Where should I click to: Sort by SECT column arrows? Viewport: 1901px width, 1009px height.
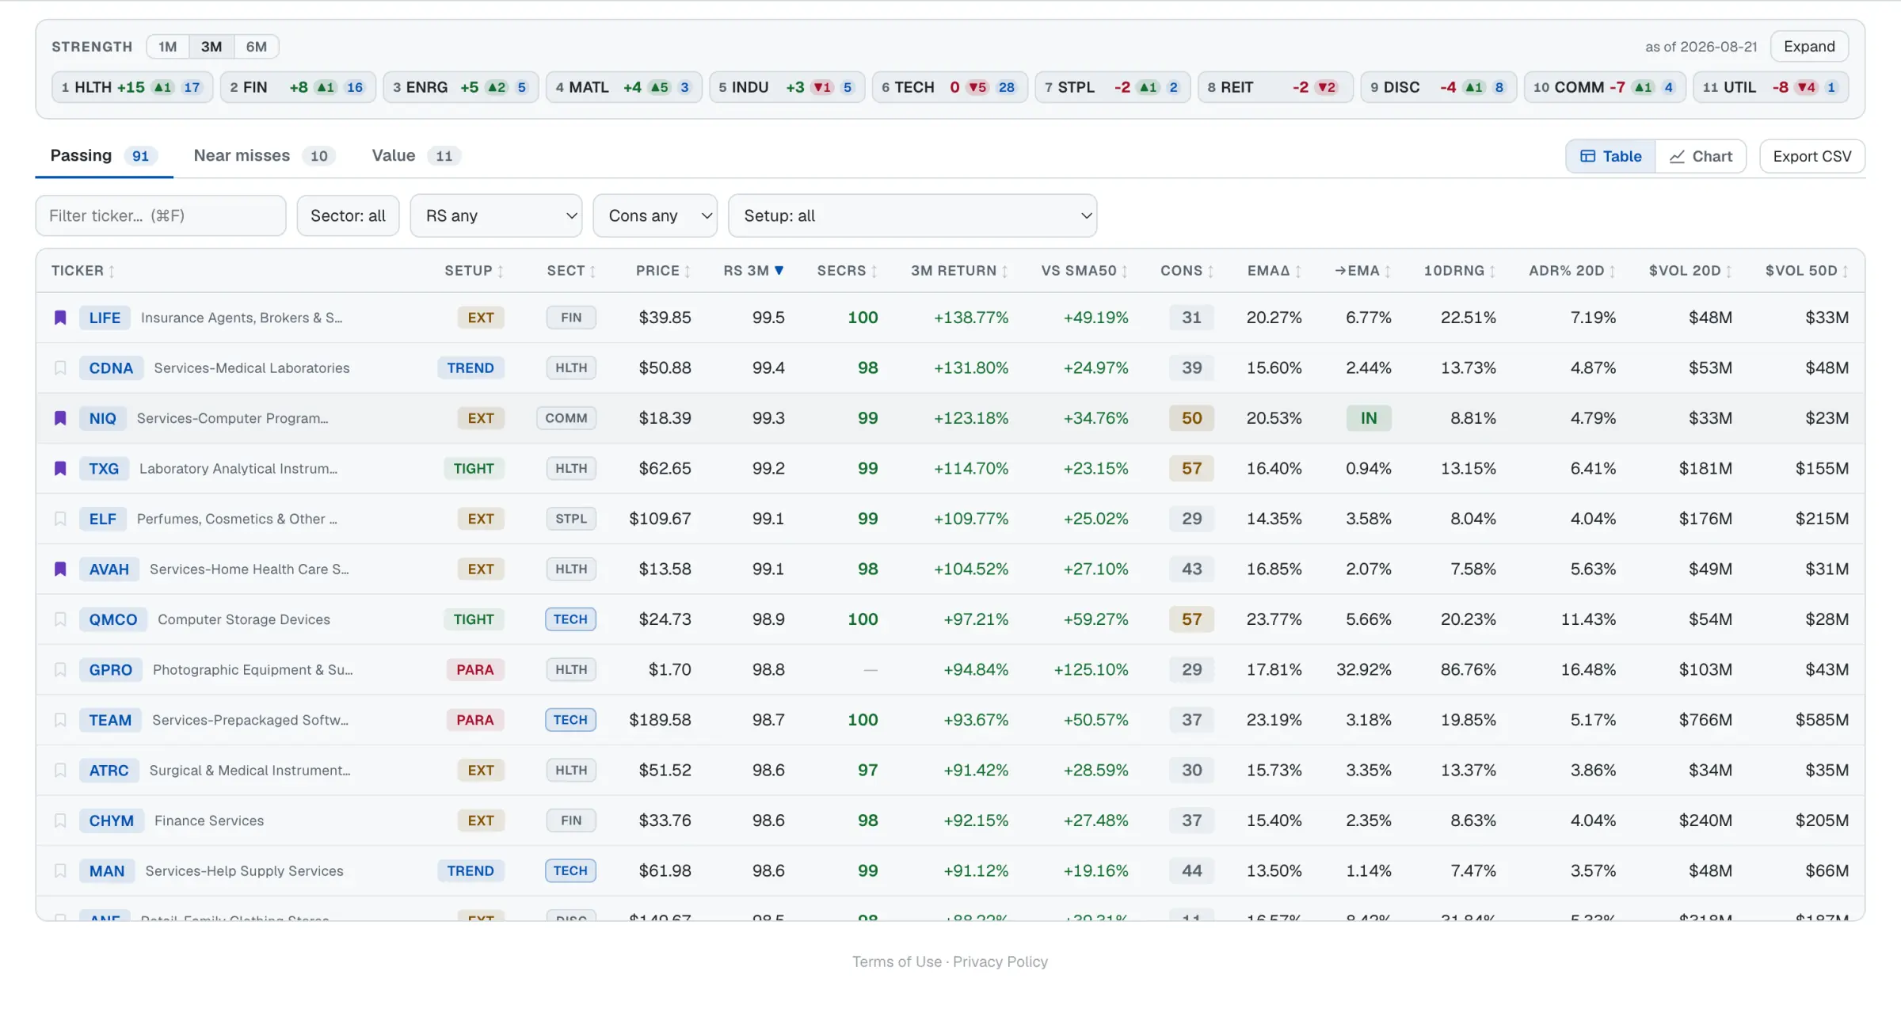[x=592, y=271]
